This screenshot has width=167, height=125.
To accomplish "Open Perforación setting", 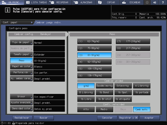I will 21,72.
